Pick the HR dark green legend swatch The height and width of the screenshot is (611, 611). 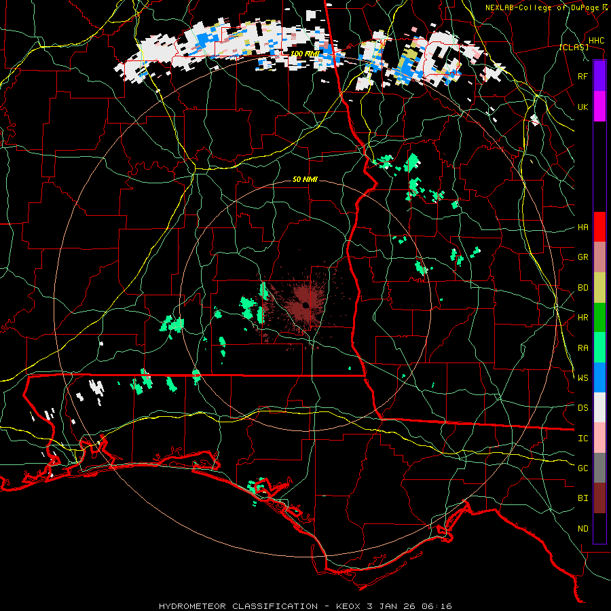pos(599,317)
